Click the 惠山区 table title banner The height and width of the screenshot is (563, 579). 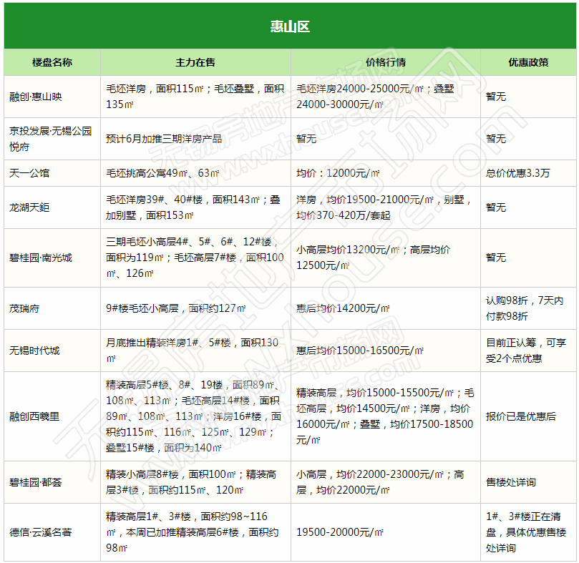tap(289, 26)
